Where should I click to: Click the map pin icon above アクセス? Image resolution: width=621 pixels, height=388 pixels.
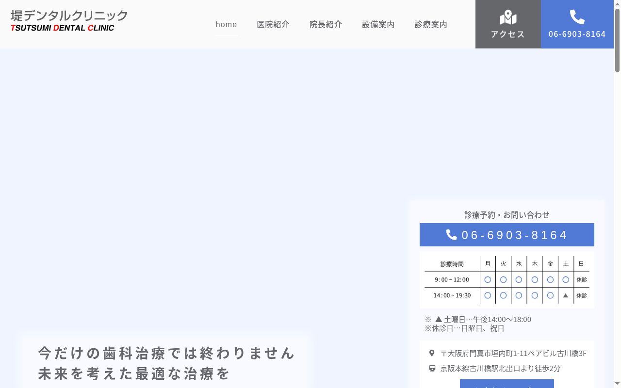click(x=508, y=17)
